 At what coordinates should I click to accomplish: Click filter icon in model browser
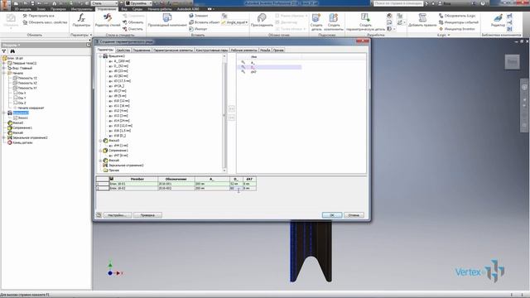click(4, 51)
